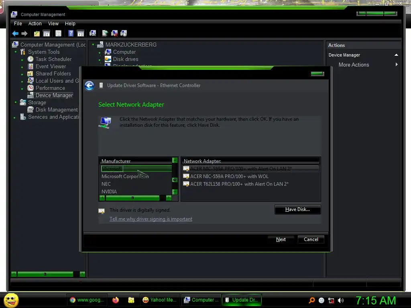
Task: Click the Disable device toolbar icon
Action: pos(124,33)
